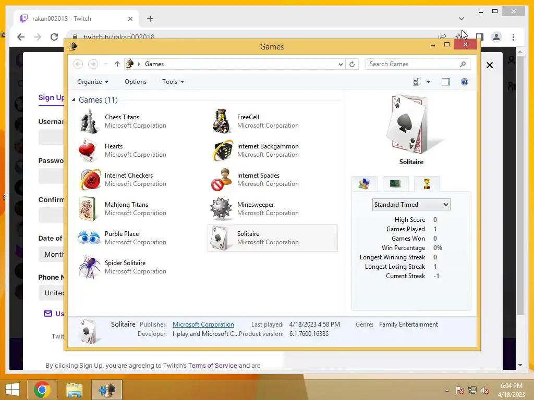This screenshot has height=400, width=534.
Task: Switch to the trophy statistics tab
Action: (427, 184)
